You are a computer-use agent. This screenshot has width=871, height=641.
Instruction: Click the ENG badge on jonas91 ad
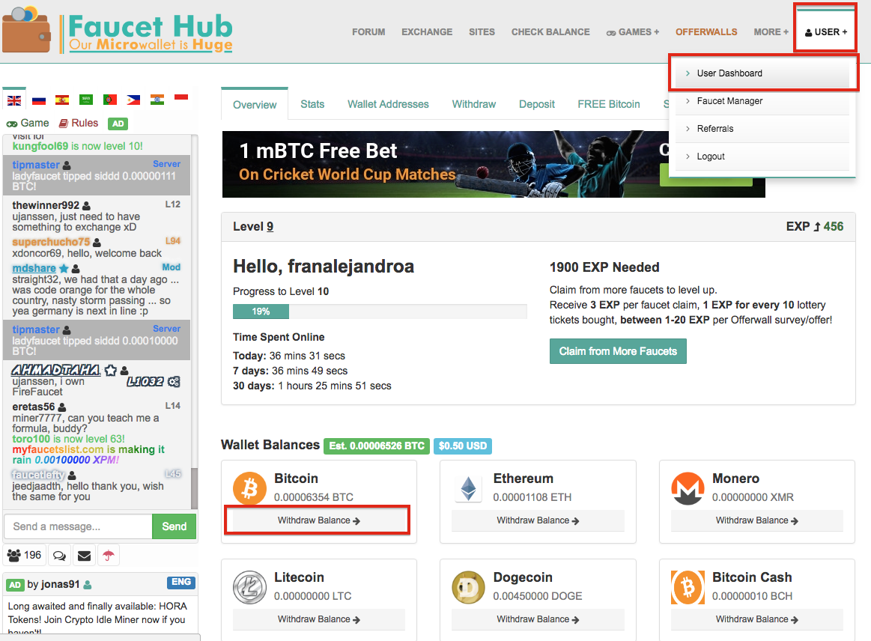tap(181, 582)
